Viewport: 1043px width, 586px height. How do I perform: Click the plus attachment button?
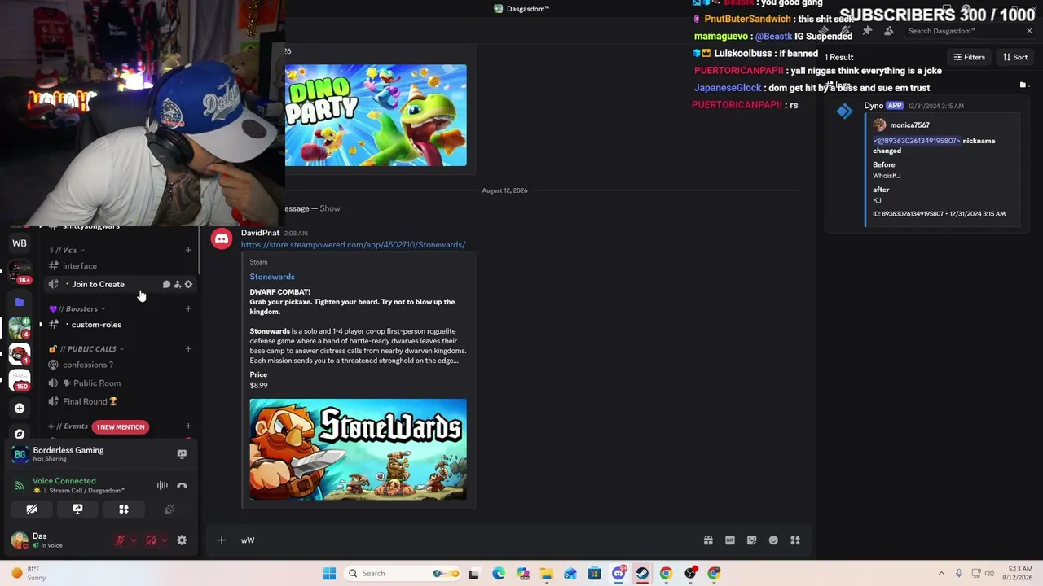pyautogui.click(x=221, y=540)
